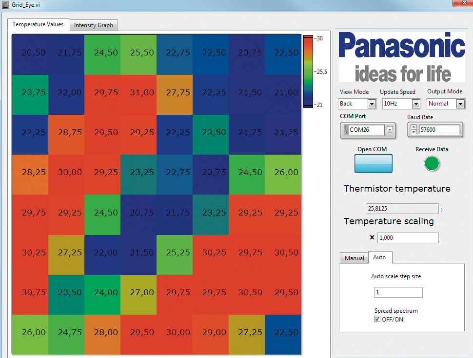
Task: Switch to the Temperature Values tab
Action: point(39,24)
